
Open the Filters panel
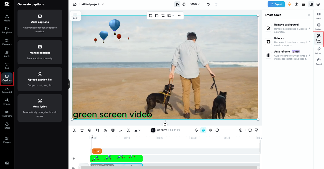7,125
